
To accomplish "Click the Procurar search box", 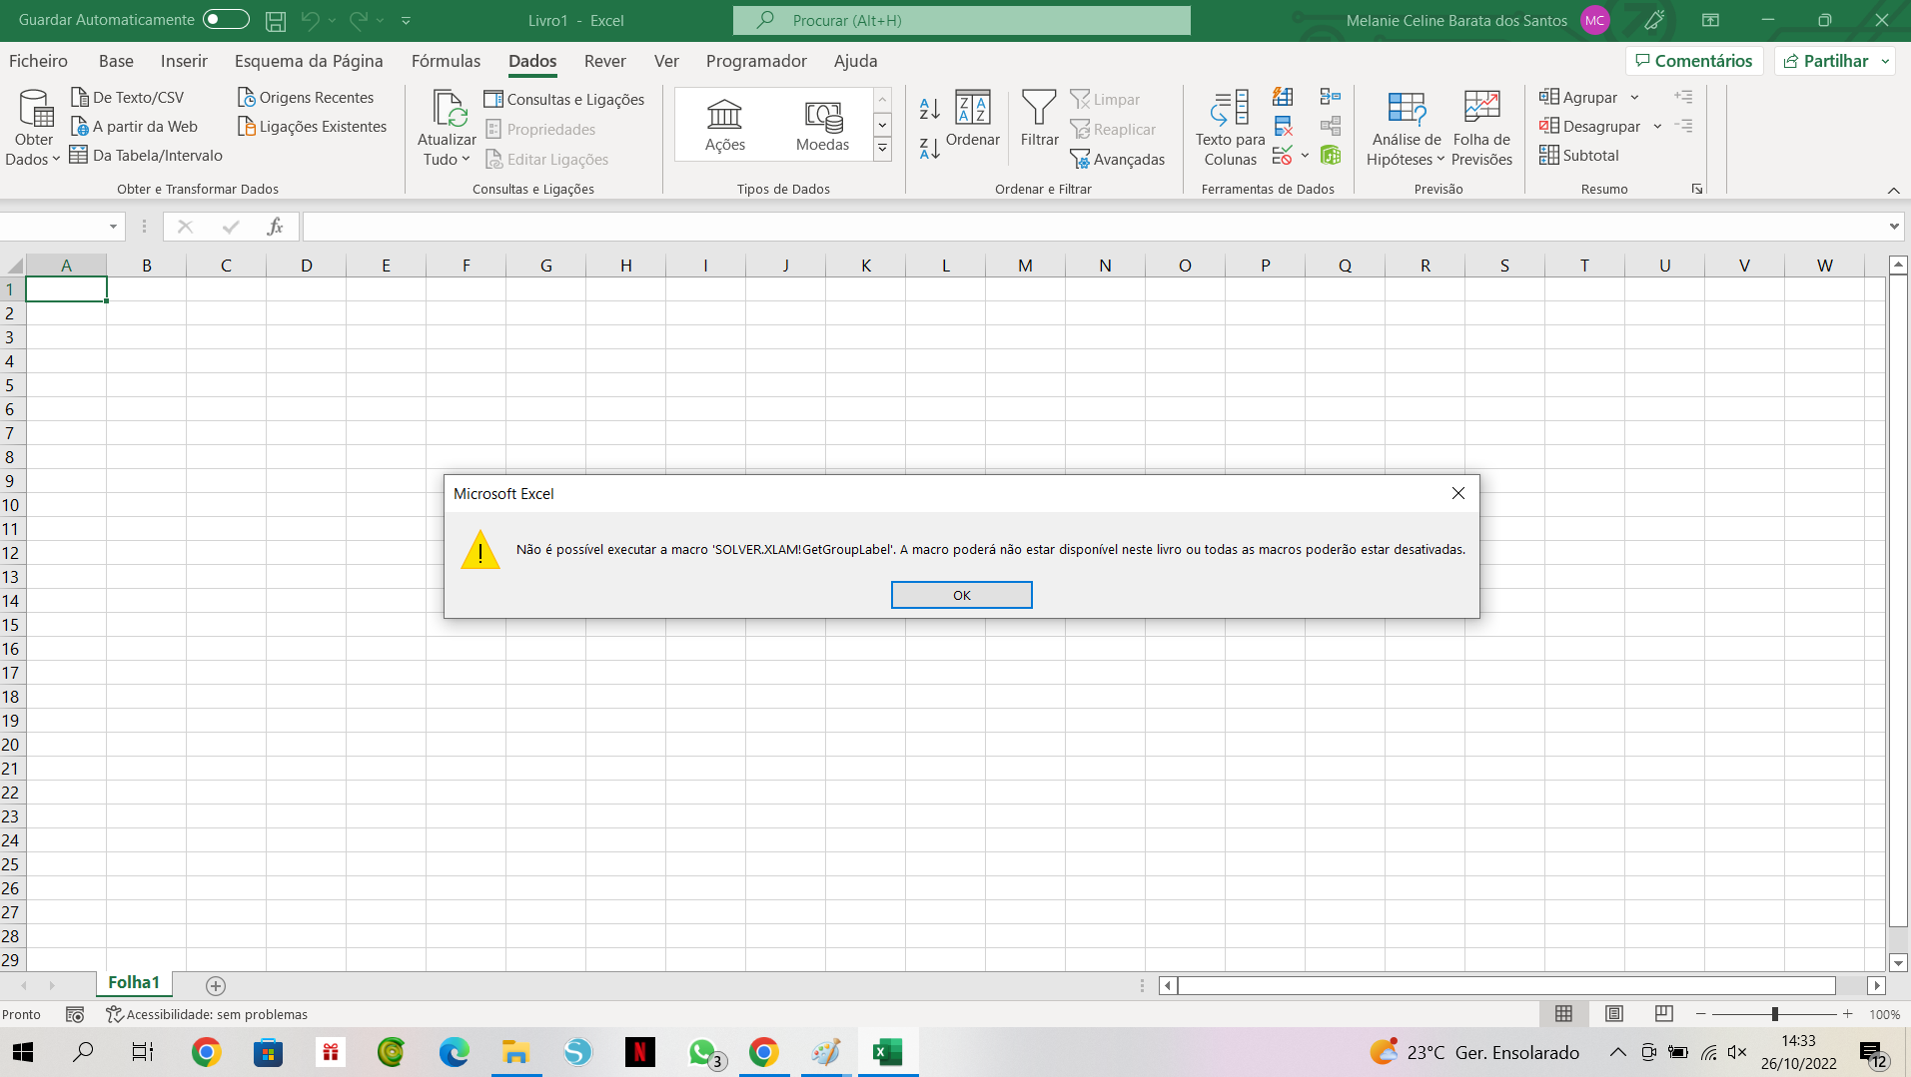I will 961,20.
